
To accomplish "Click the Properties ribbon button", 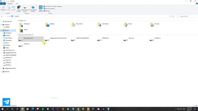I will click(3, 8).
